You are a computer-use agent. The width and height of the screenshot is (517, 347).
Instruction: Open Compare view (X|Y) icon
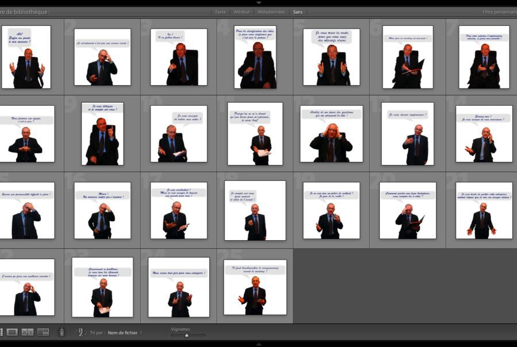[28, 332]
